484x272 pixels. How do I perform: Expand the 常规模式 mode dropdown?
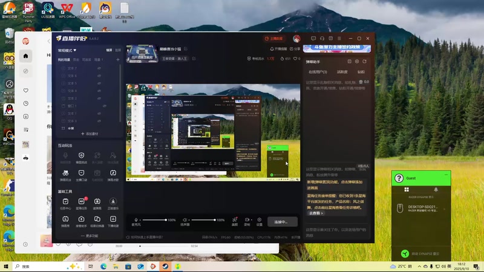pyautogui.click(x=67, y=50)
